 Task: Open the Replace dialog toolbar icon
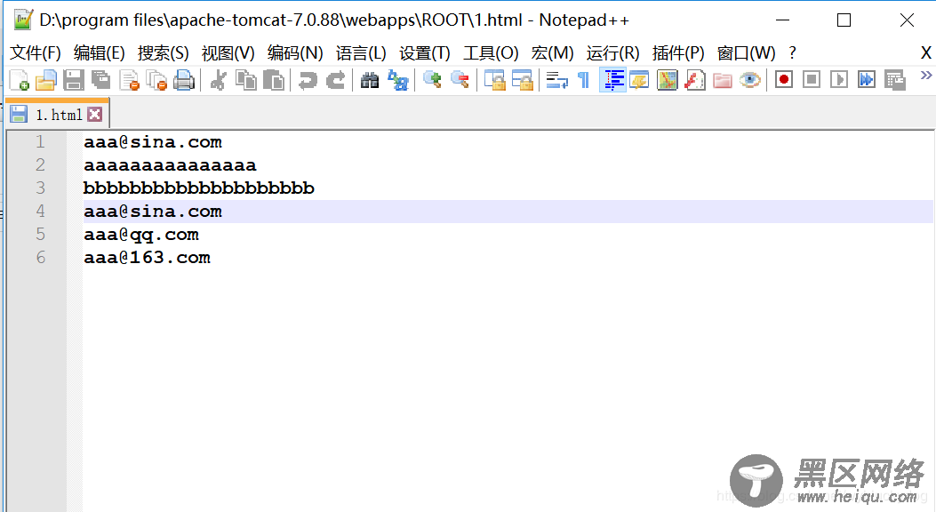tap(397, 80)
